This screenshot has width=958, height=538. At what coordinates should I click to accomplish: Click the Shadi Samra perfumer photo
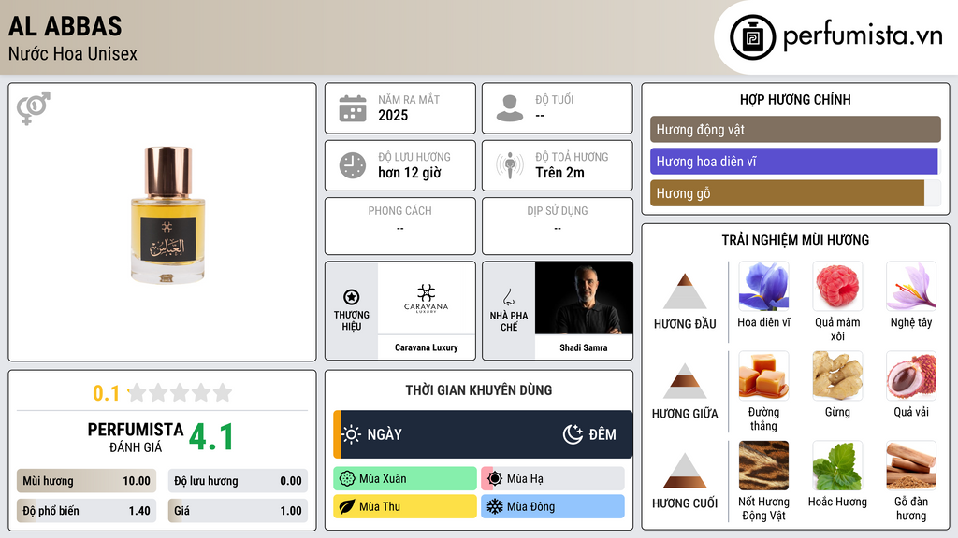pos(584,298)
